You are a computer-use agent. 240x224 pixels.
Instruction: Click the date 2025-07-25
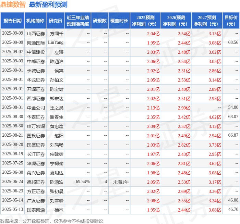pos(13,163)
